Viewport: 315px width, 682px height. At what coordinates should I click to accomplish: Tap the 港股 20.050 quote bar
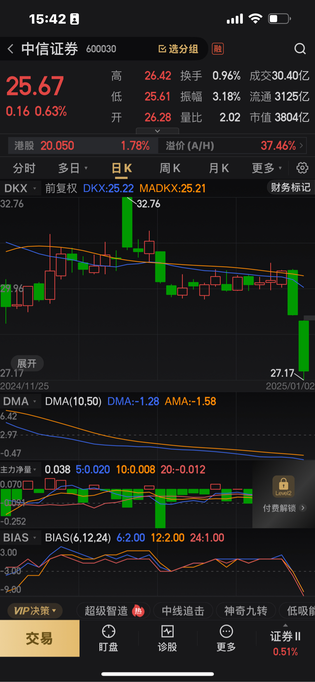(x=82, y=146)
